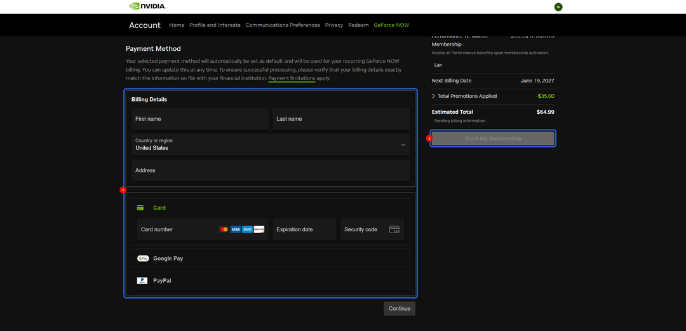Click the green Card icon

coord(140,208)
